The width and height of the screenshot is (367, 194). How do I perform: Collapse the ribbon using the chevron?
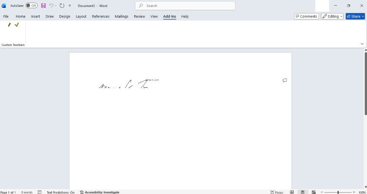coord(362,44)
